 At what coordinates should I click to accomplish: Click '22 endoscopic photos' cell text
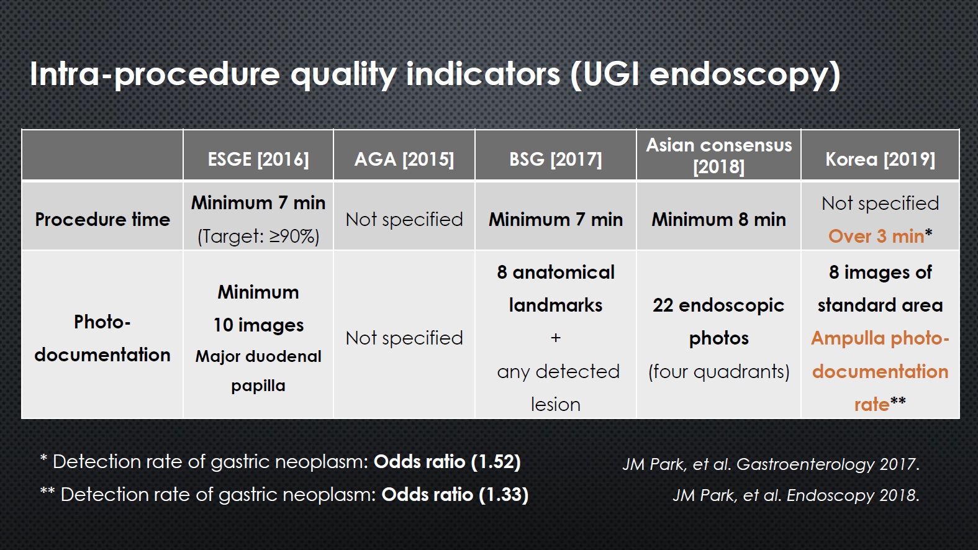tap(719, 322)
